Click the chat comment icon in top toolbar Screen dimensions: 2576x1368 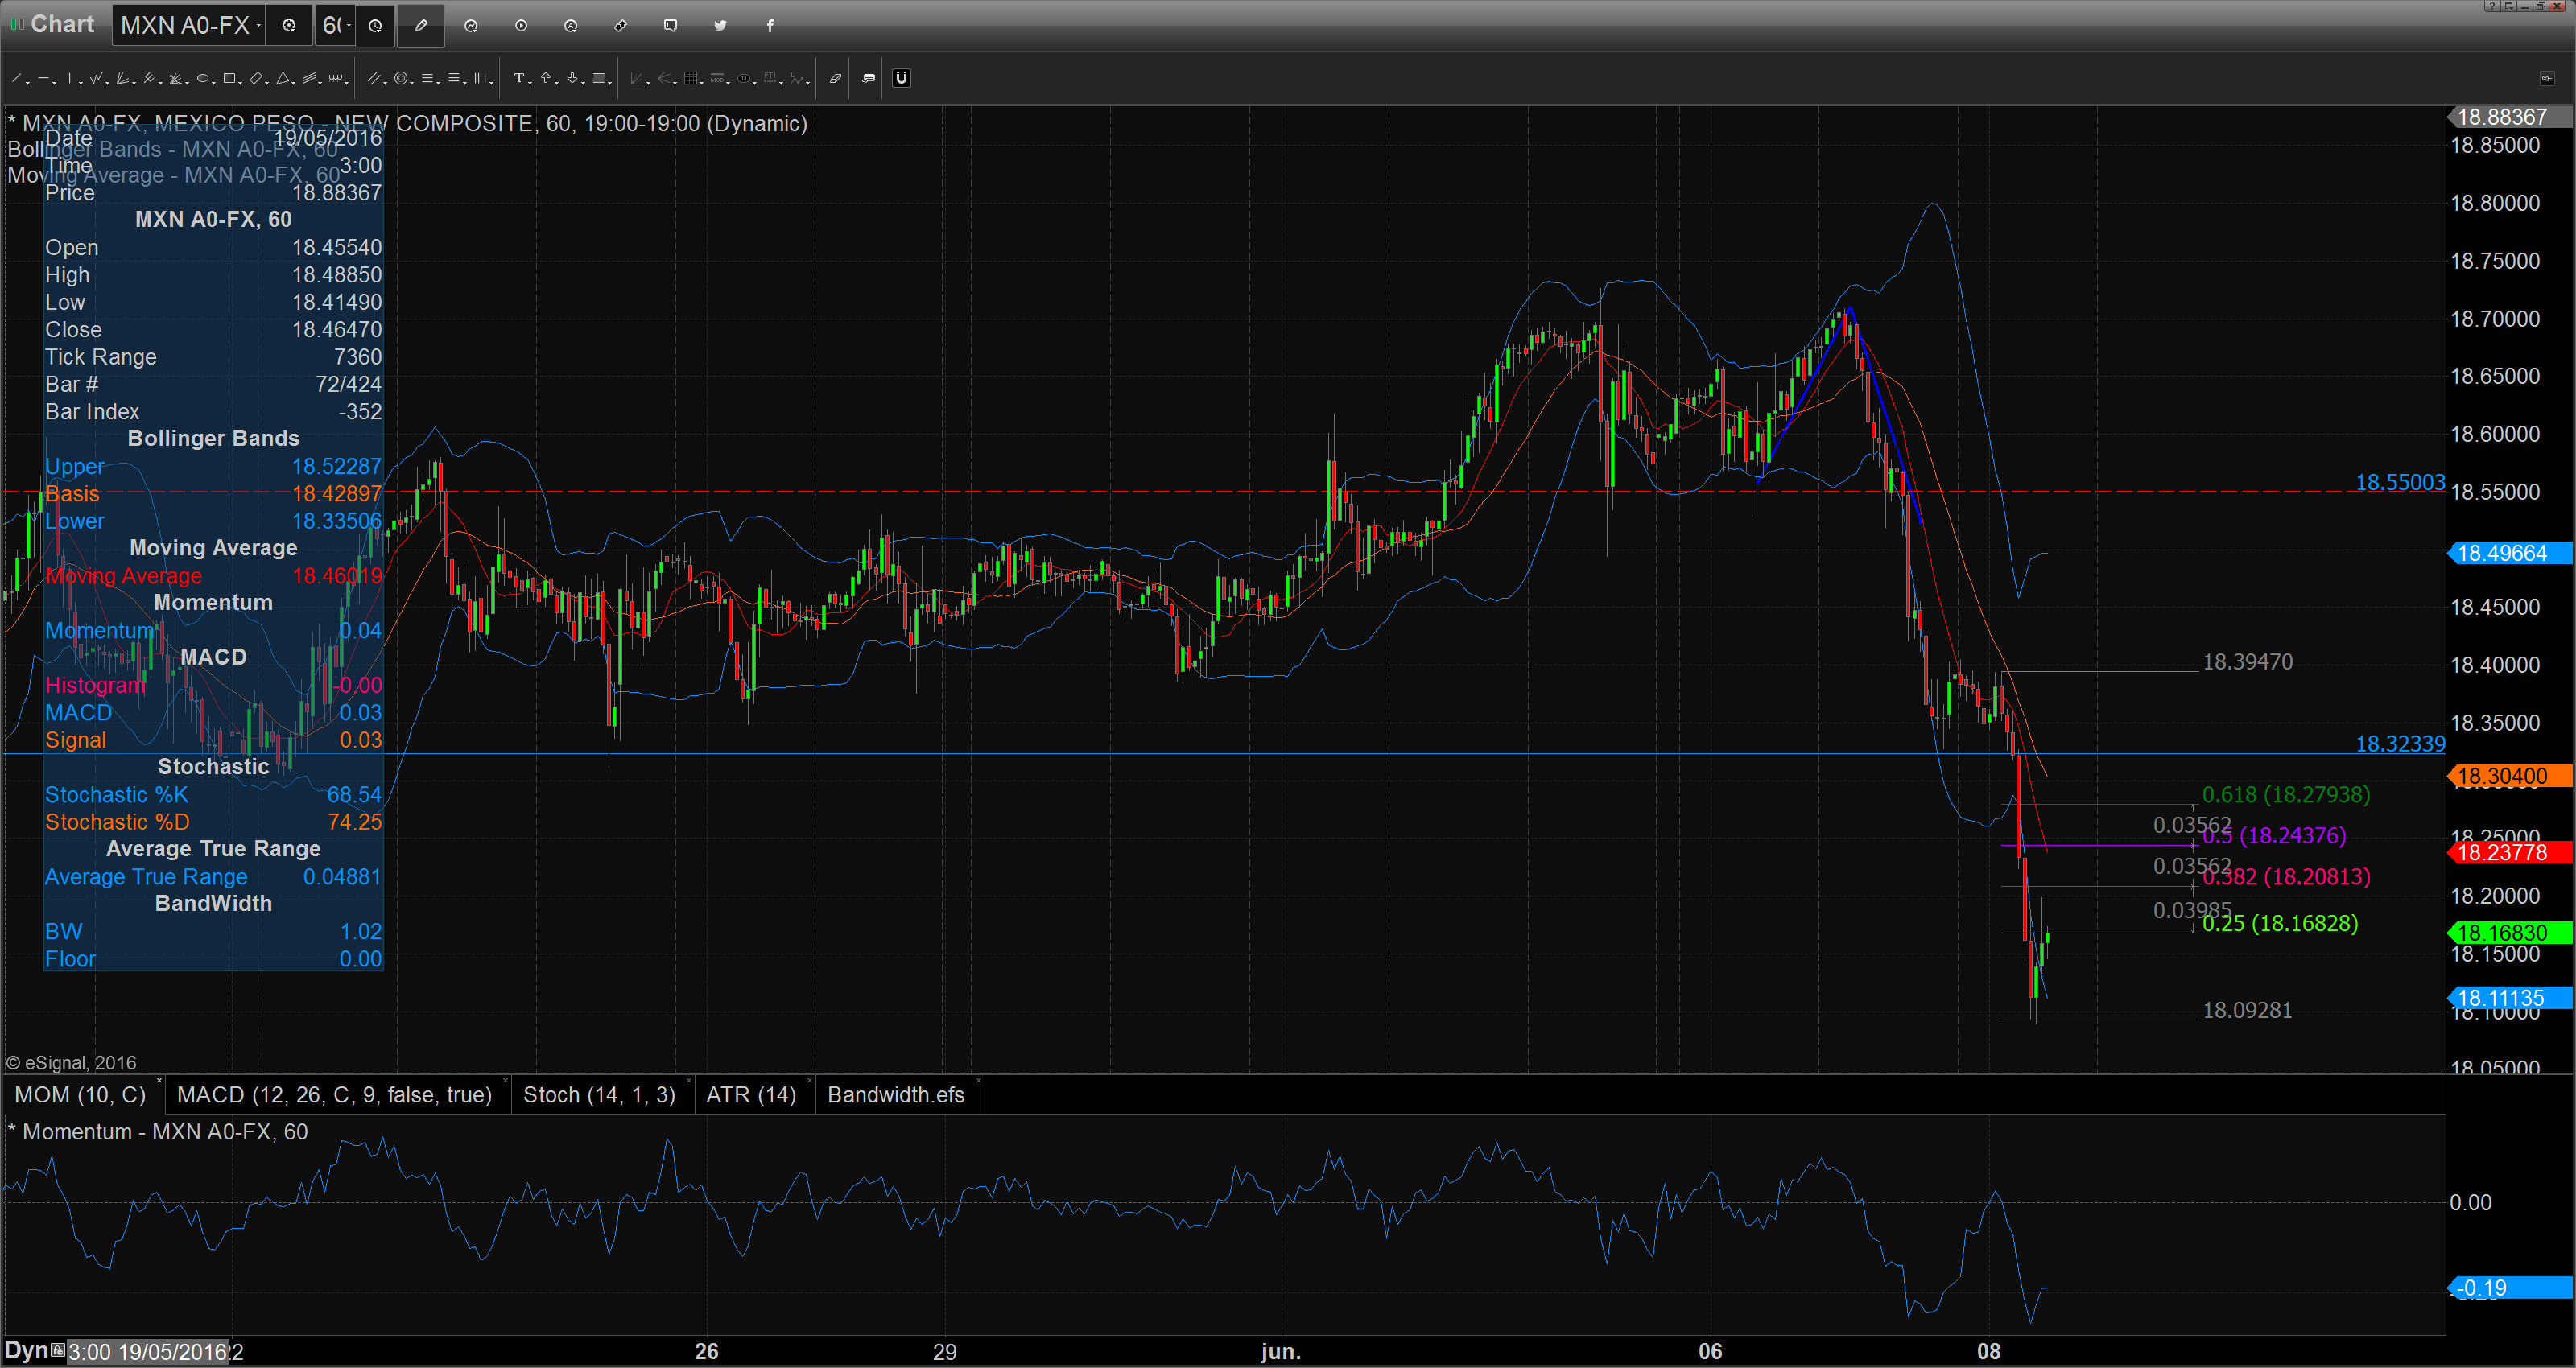tap(670, 26)
